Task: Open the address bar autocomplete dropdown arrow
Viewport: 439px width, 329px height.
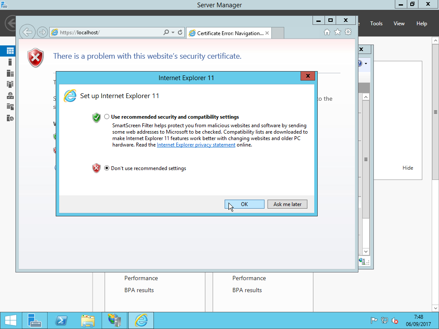Action: pyautogui.click(x=173, y=32)
